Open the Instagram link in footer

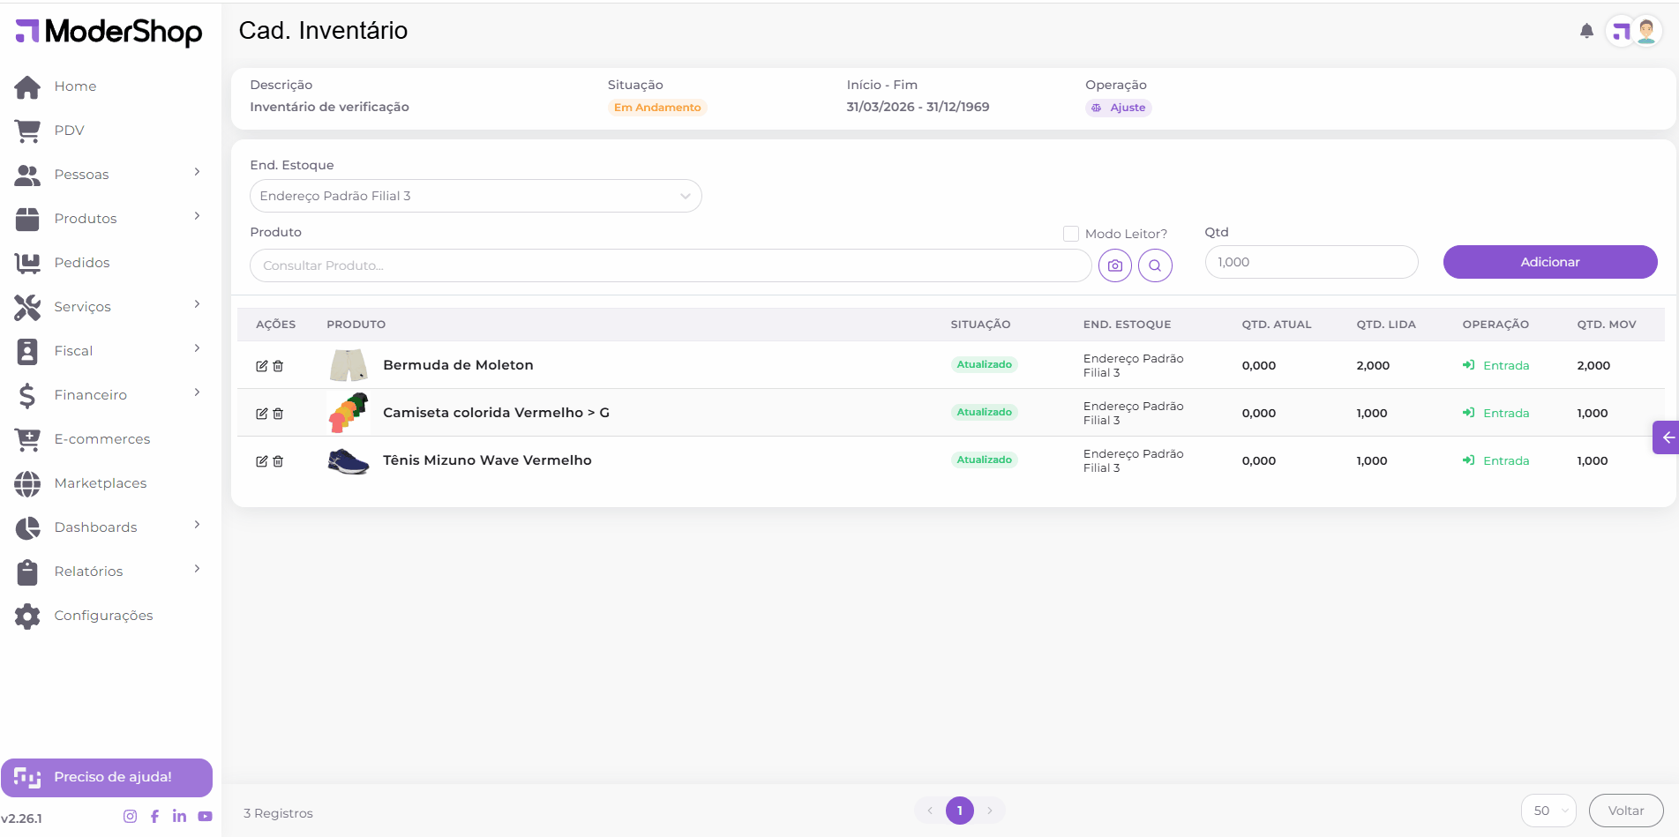(130, 817)
